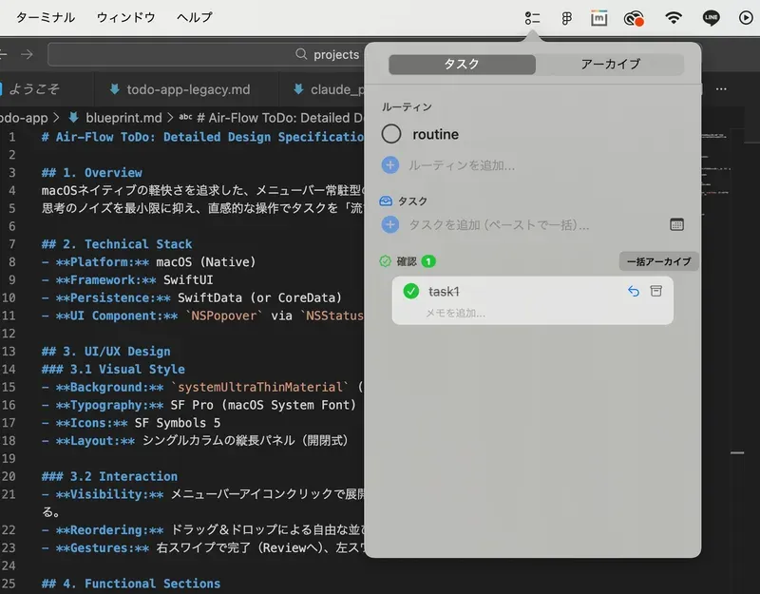
Task: Archive task1 with the box icon
Action: coord(655,291)
